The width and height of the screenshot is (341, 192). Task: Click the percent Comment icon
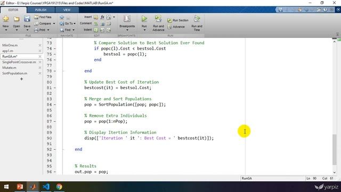tap(96, 23)
